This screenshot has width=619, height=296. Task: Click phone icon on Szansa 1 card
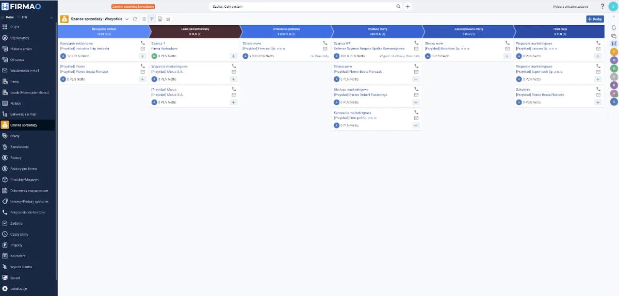click(234, 43)
